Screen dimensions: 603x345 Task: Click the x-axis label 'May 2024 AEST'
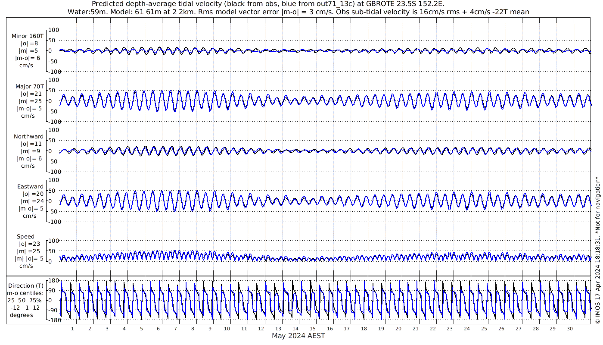(298, 336)
